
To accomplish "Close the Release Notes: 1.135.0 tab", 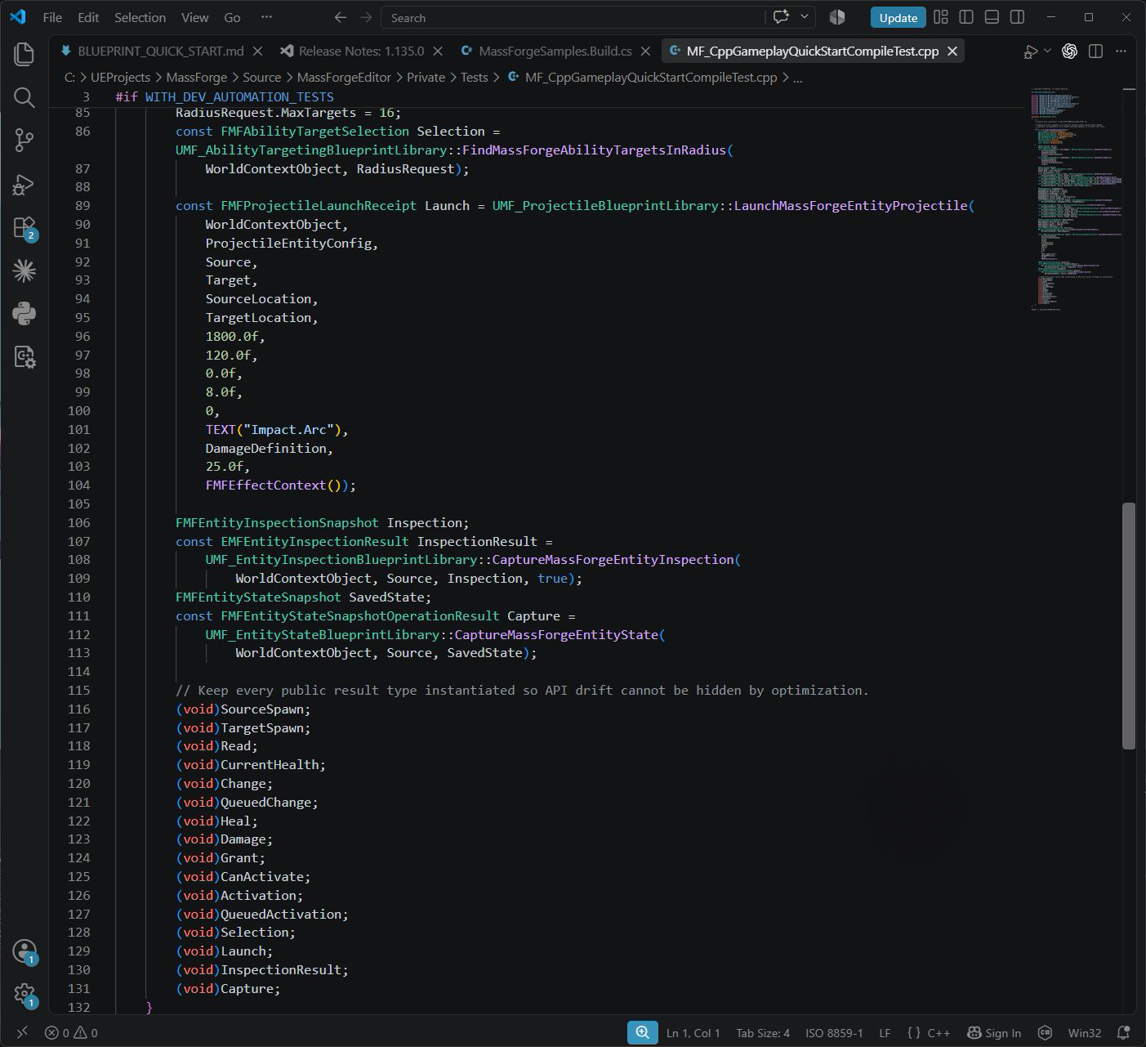I will click(438, 51).
